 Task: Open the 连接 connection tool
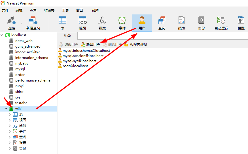pos(12,23)
